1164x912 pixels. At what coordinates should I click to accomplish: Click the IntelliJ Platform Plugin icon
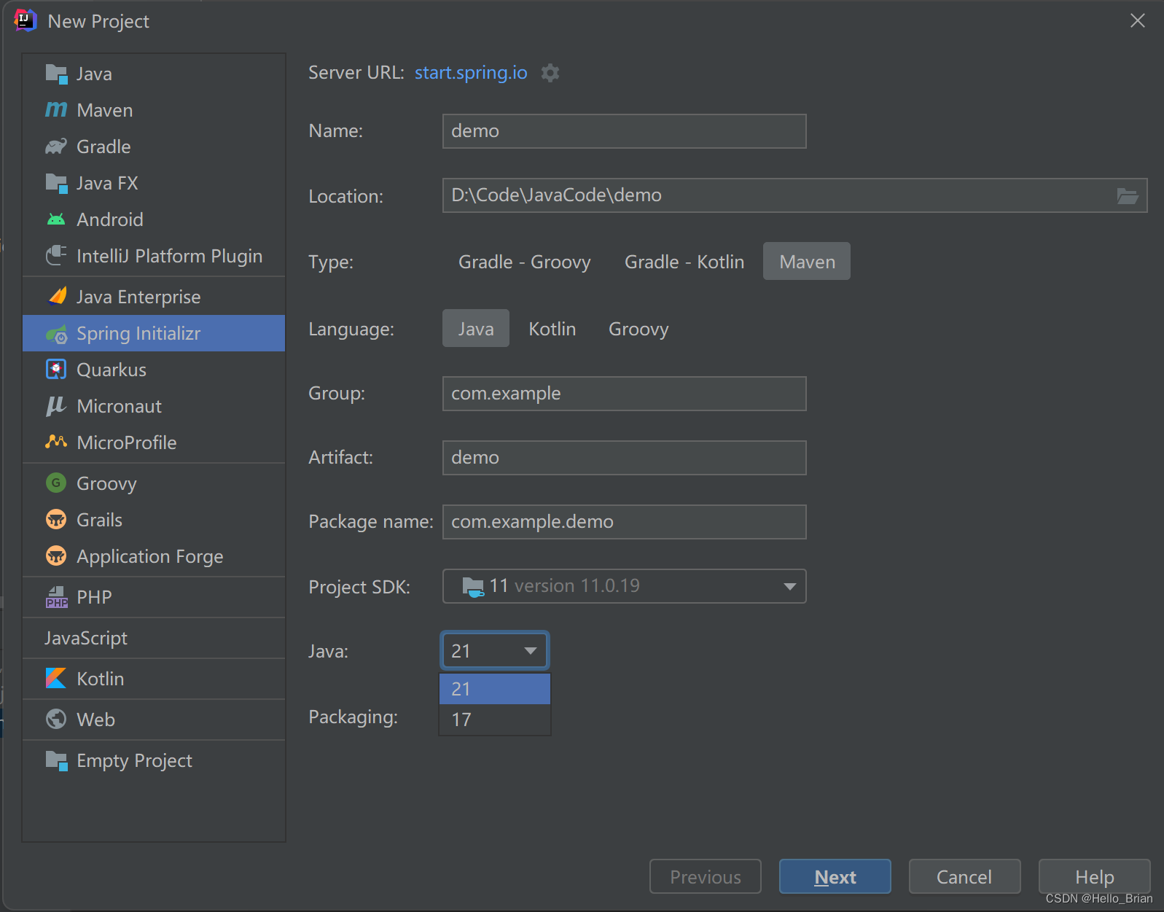pos(56,256)
